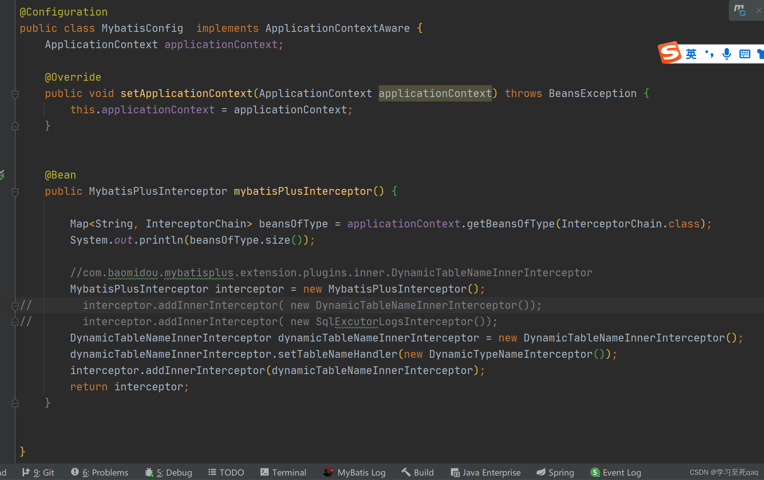Image resolution: width=764 pixels, height=480 pixels.
Task: Click the Maven reload icon at top right
Action: [740, 10]
